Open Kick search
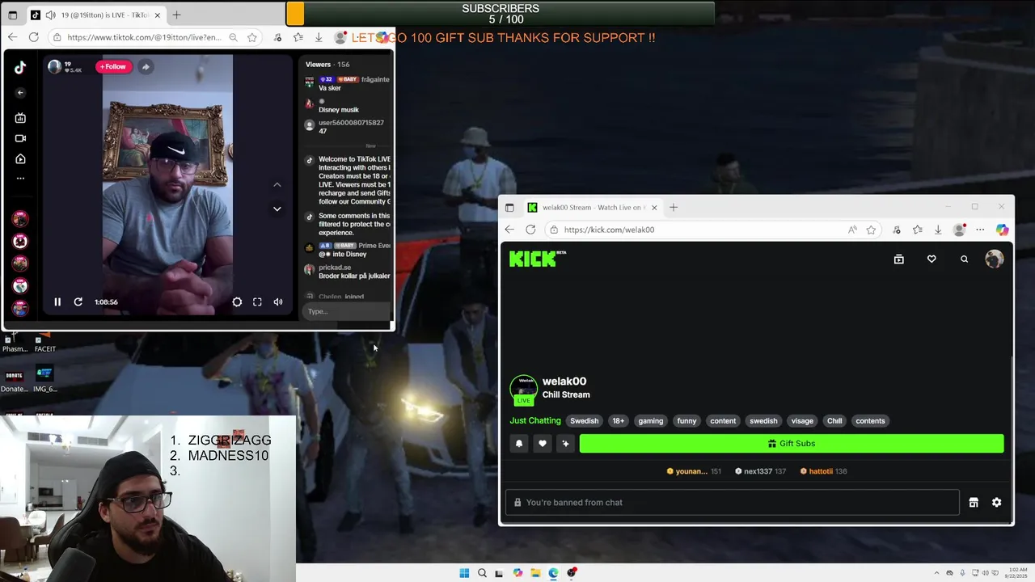Viewport: 1035px width, 582px height. pos(964,259)
